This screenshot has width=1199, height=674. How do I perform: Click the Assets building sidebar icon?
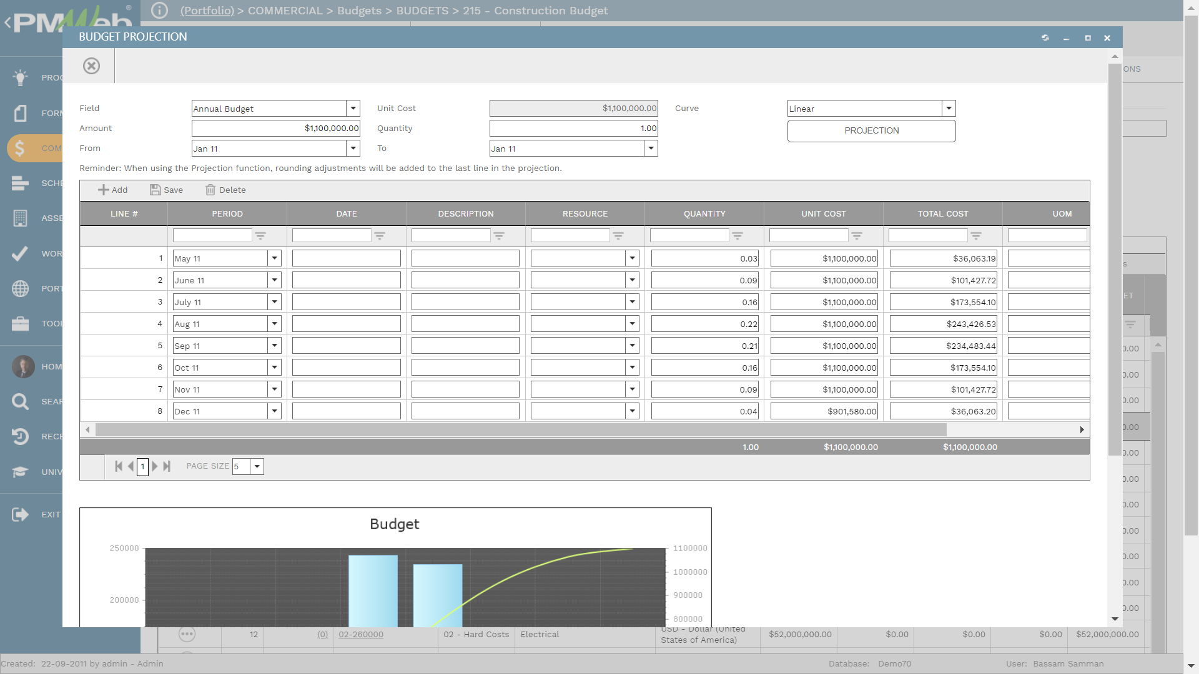click(20, 218)
